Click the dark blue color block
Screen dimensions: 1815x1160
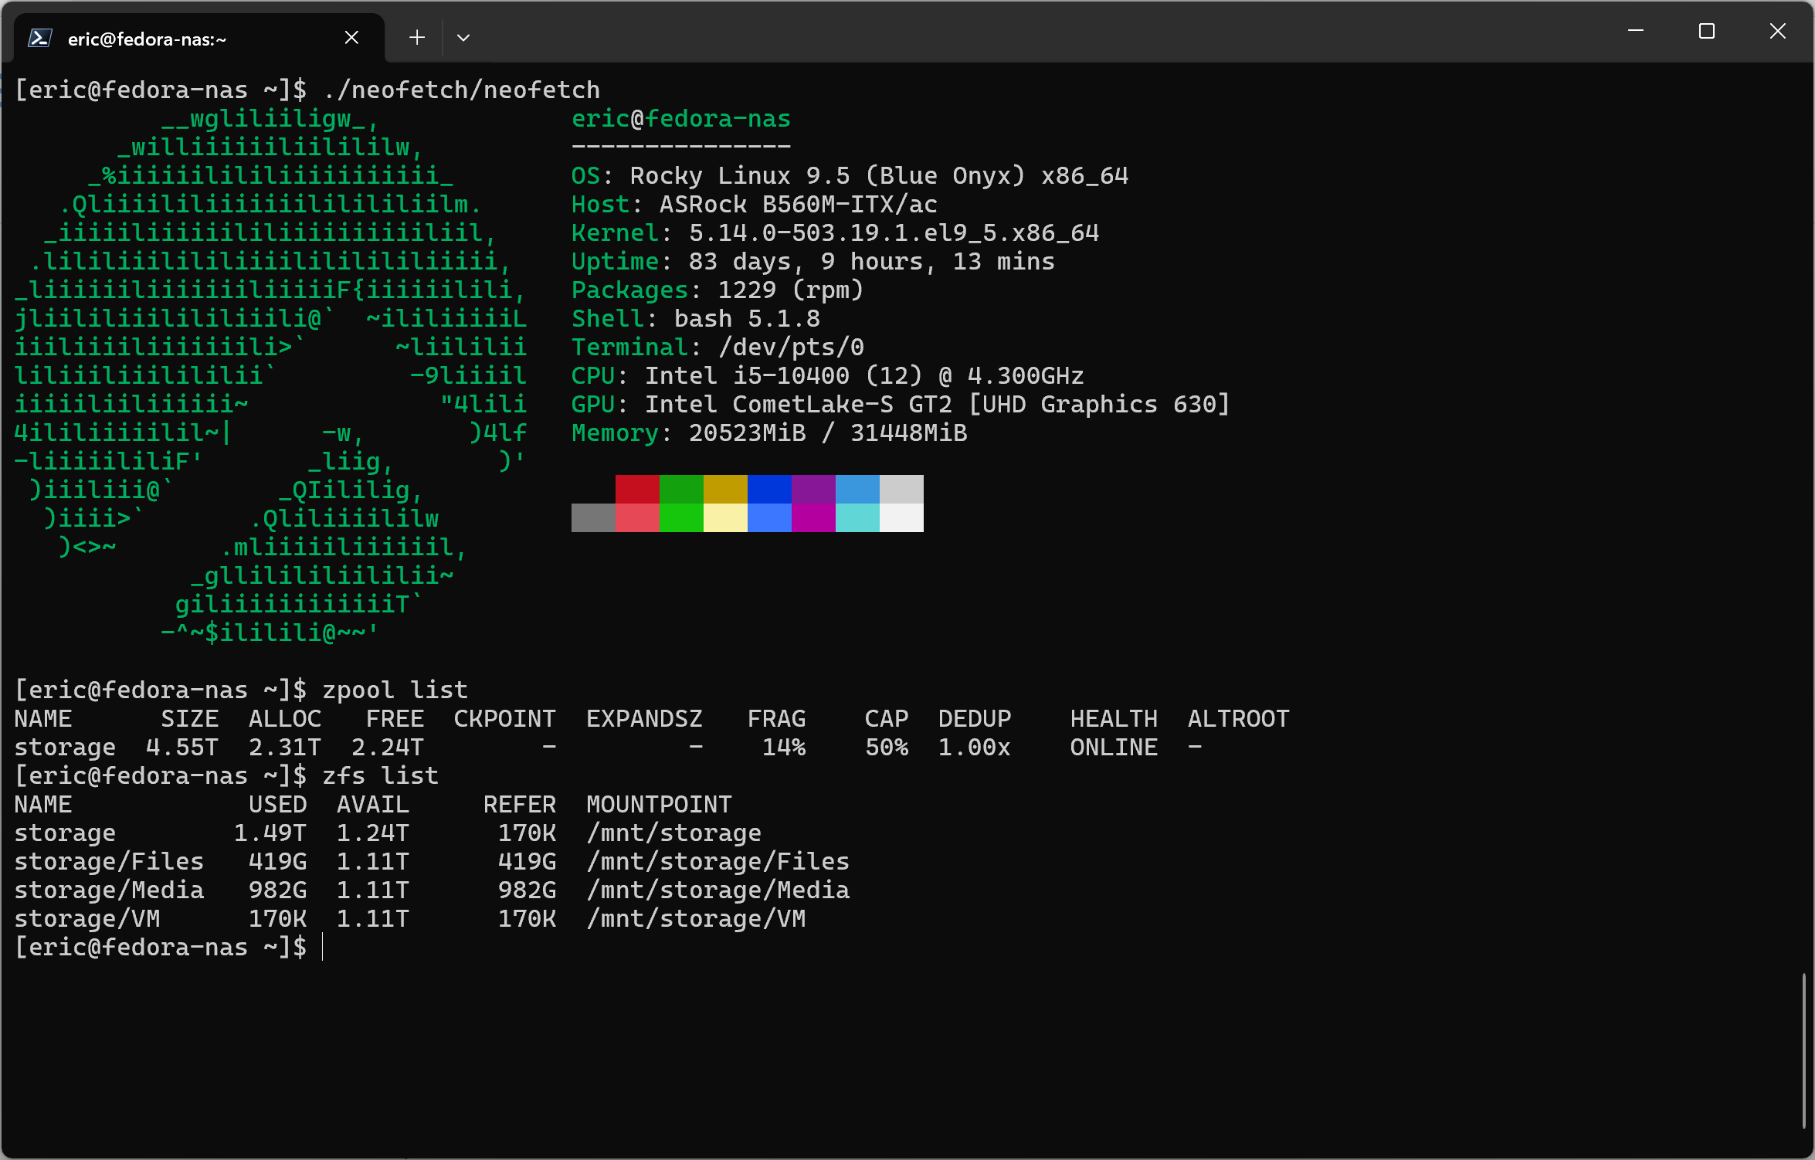tap(769, 489)
